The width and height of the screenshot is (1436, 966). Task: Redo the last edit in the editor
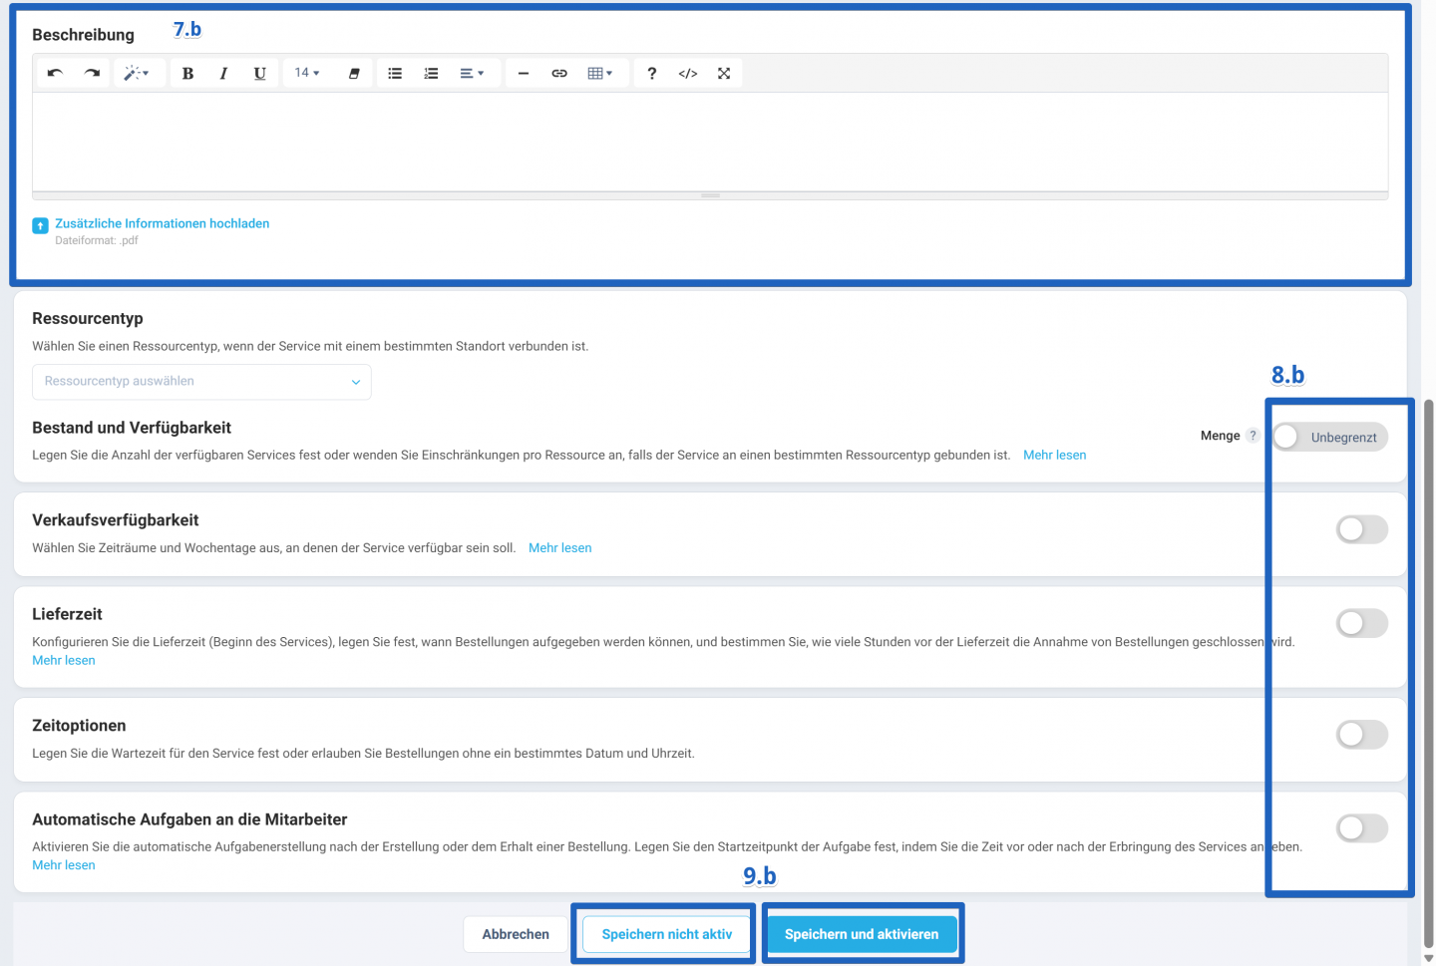92,73
